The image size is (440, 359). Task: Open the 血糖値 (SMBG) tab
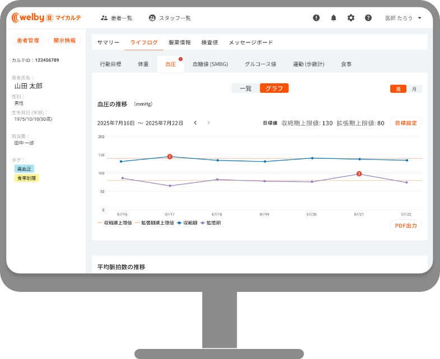pyautogui.click(x=210, y=64)
